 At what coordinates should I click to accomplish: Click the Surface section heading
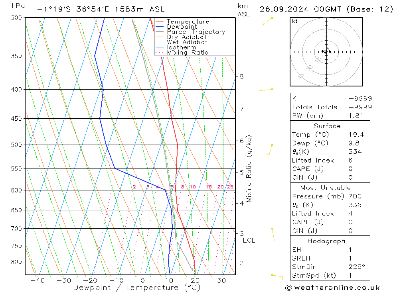(327, 126)
